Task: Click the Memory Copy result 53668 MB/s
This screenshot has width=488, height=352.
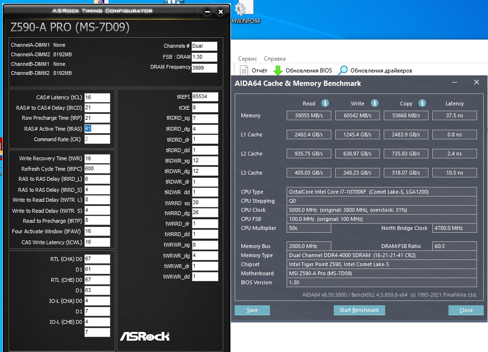Action: [406, 116]
